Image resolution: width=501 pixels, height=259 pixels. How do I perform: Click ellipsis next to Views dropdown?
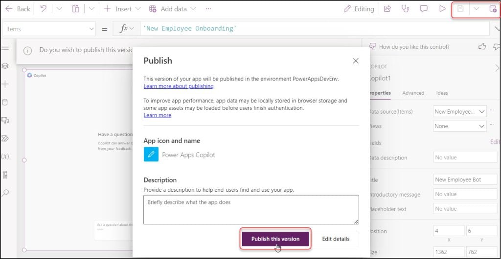(x=492, y=124)
